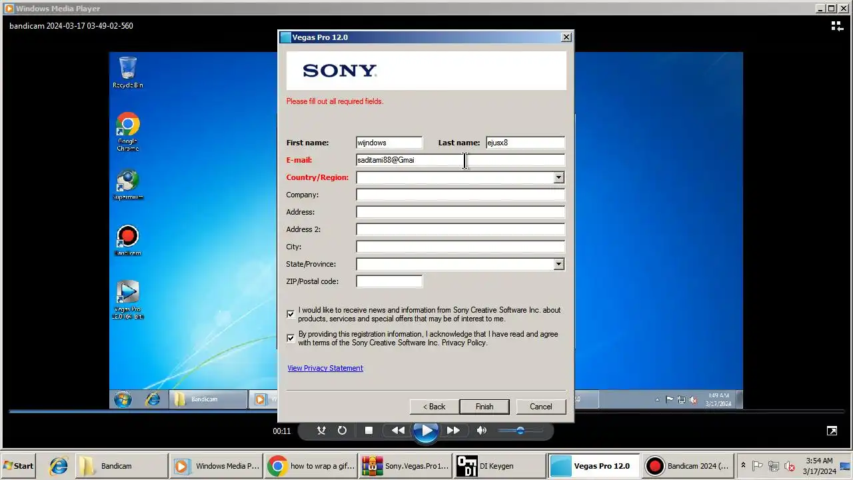Viewport: 853px width, 480px height.
Task: Switch to Windows Media Player taskbar item
Action: pos(217,466)
